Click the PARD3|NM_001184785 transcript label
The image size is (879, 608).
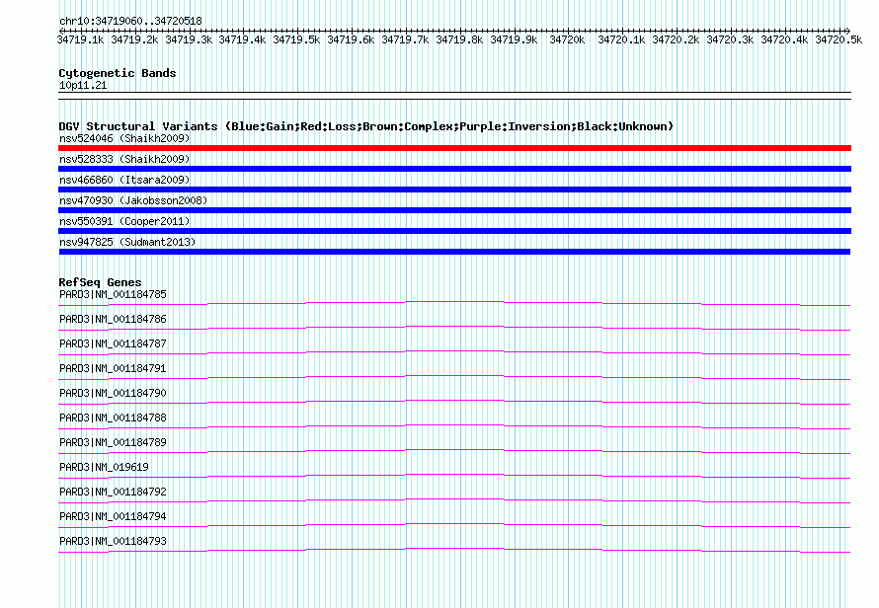(113, 294)
